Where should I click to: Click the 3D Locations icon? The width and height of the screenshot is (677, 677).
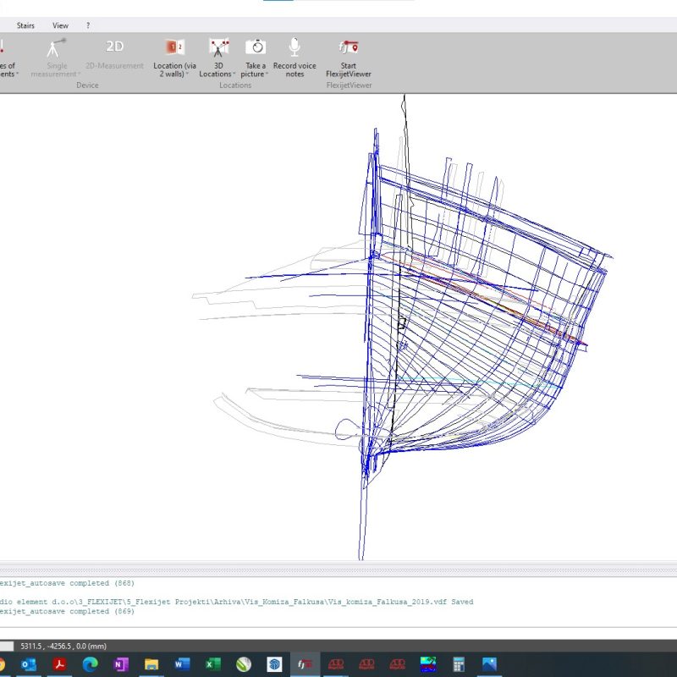(x=218, y=47)
